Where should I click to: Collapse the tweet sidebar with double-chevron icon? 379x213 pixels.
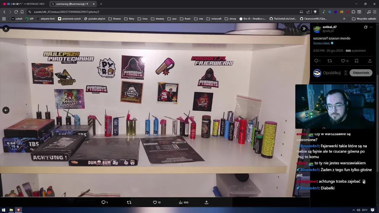pyautogui.click(x=304, y=28)
